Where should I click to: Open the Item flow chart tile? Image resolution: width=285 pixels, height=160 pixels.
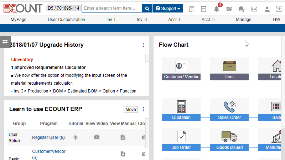229,69
